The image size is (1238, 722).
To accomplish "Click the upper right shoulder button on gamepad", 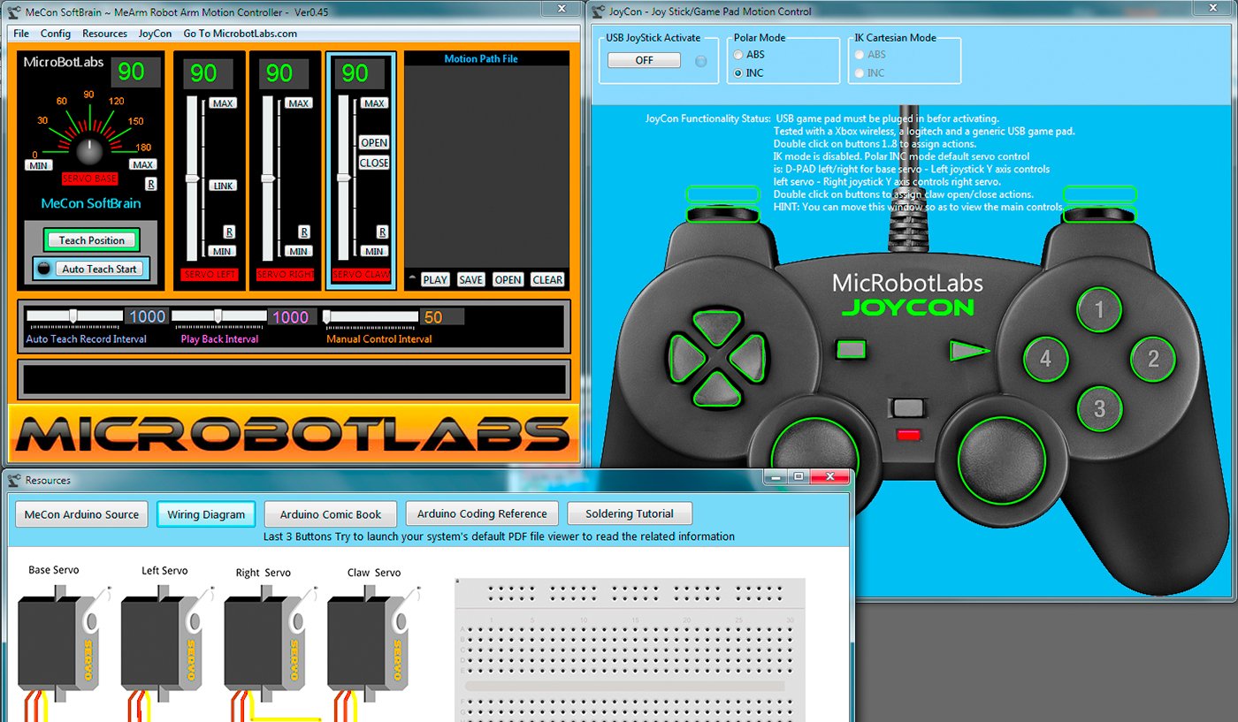I will 1100,194.
